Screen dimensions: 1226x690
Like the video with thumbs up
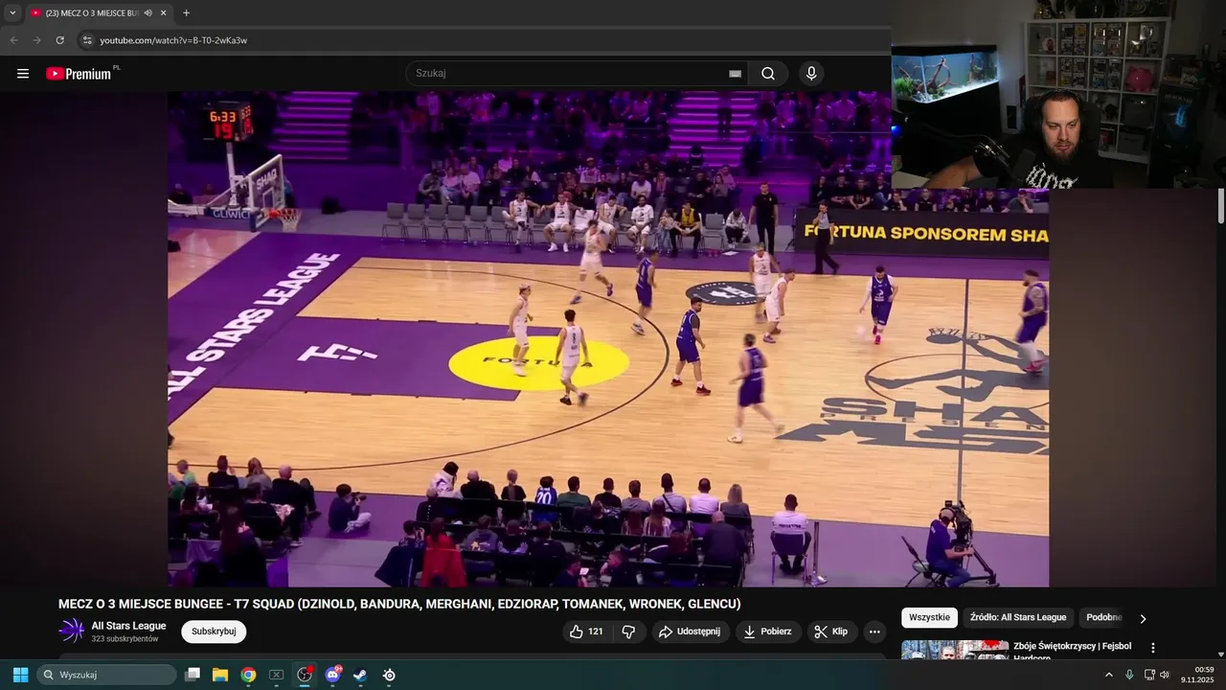coord(586,632)
